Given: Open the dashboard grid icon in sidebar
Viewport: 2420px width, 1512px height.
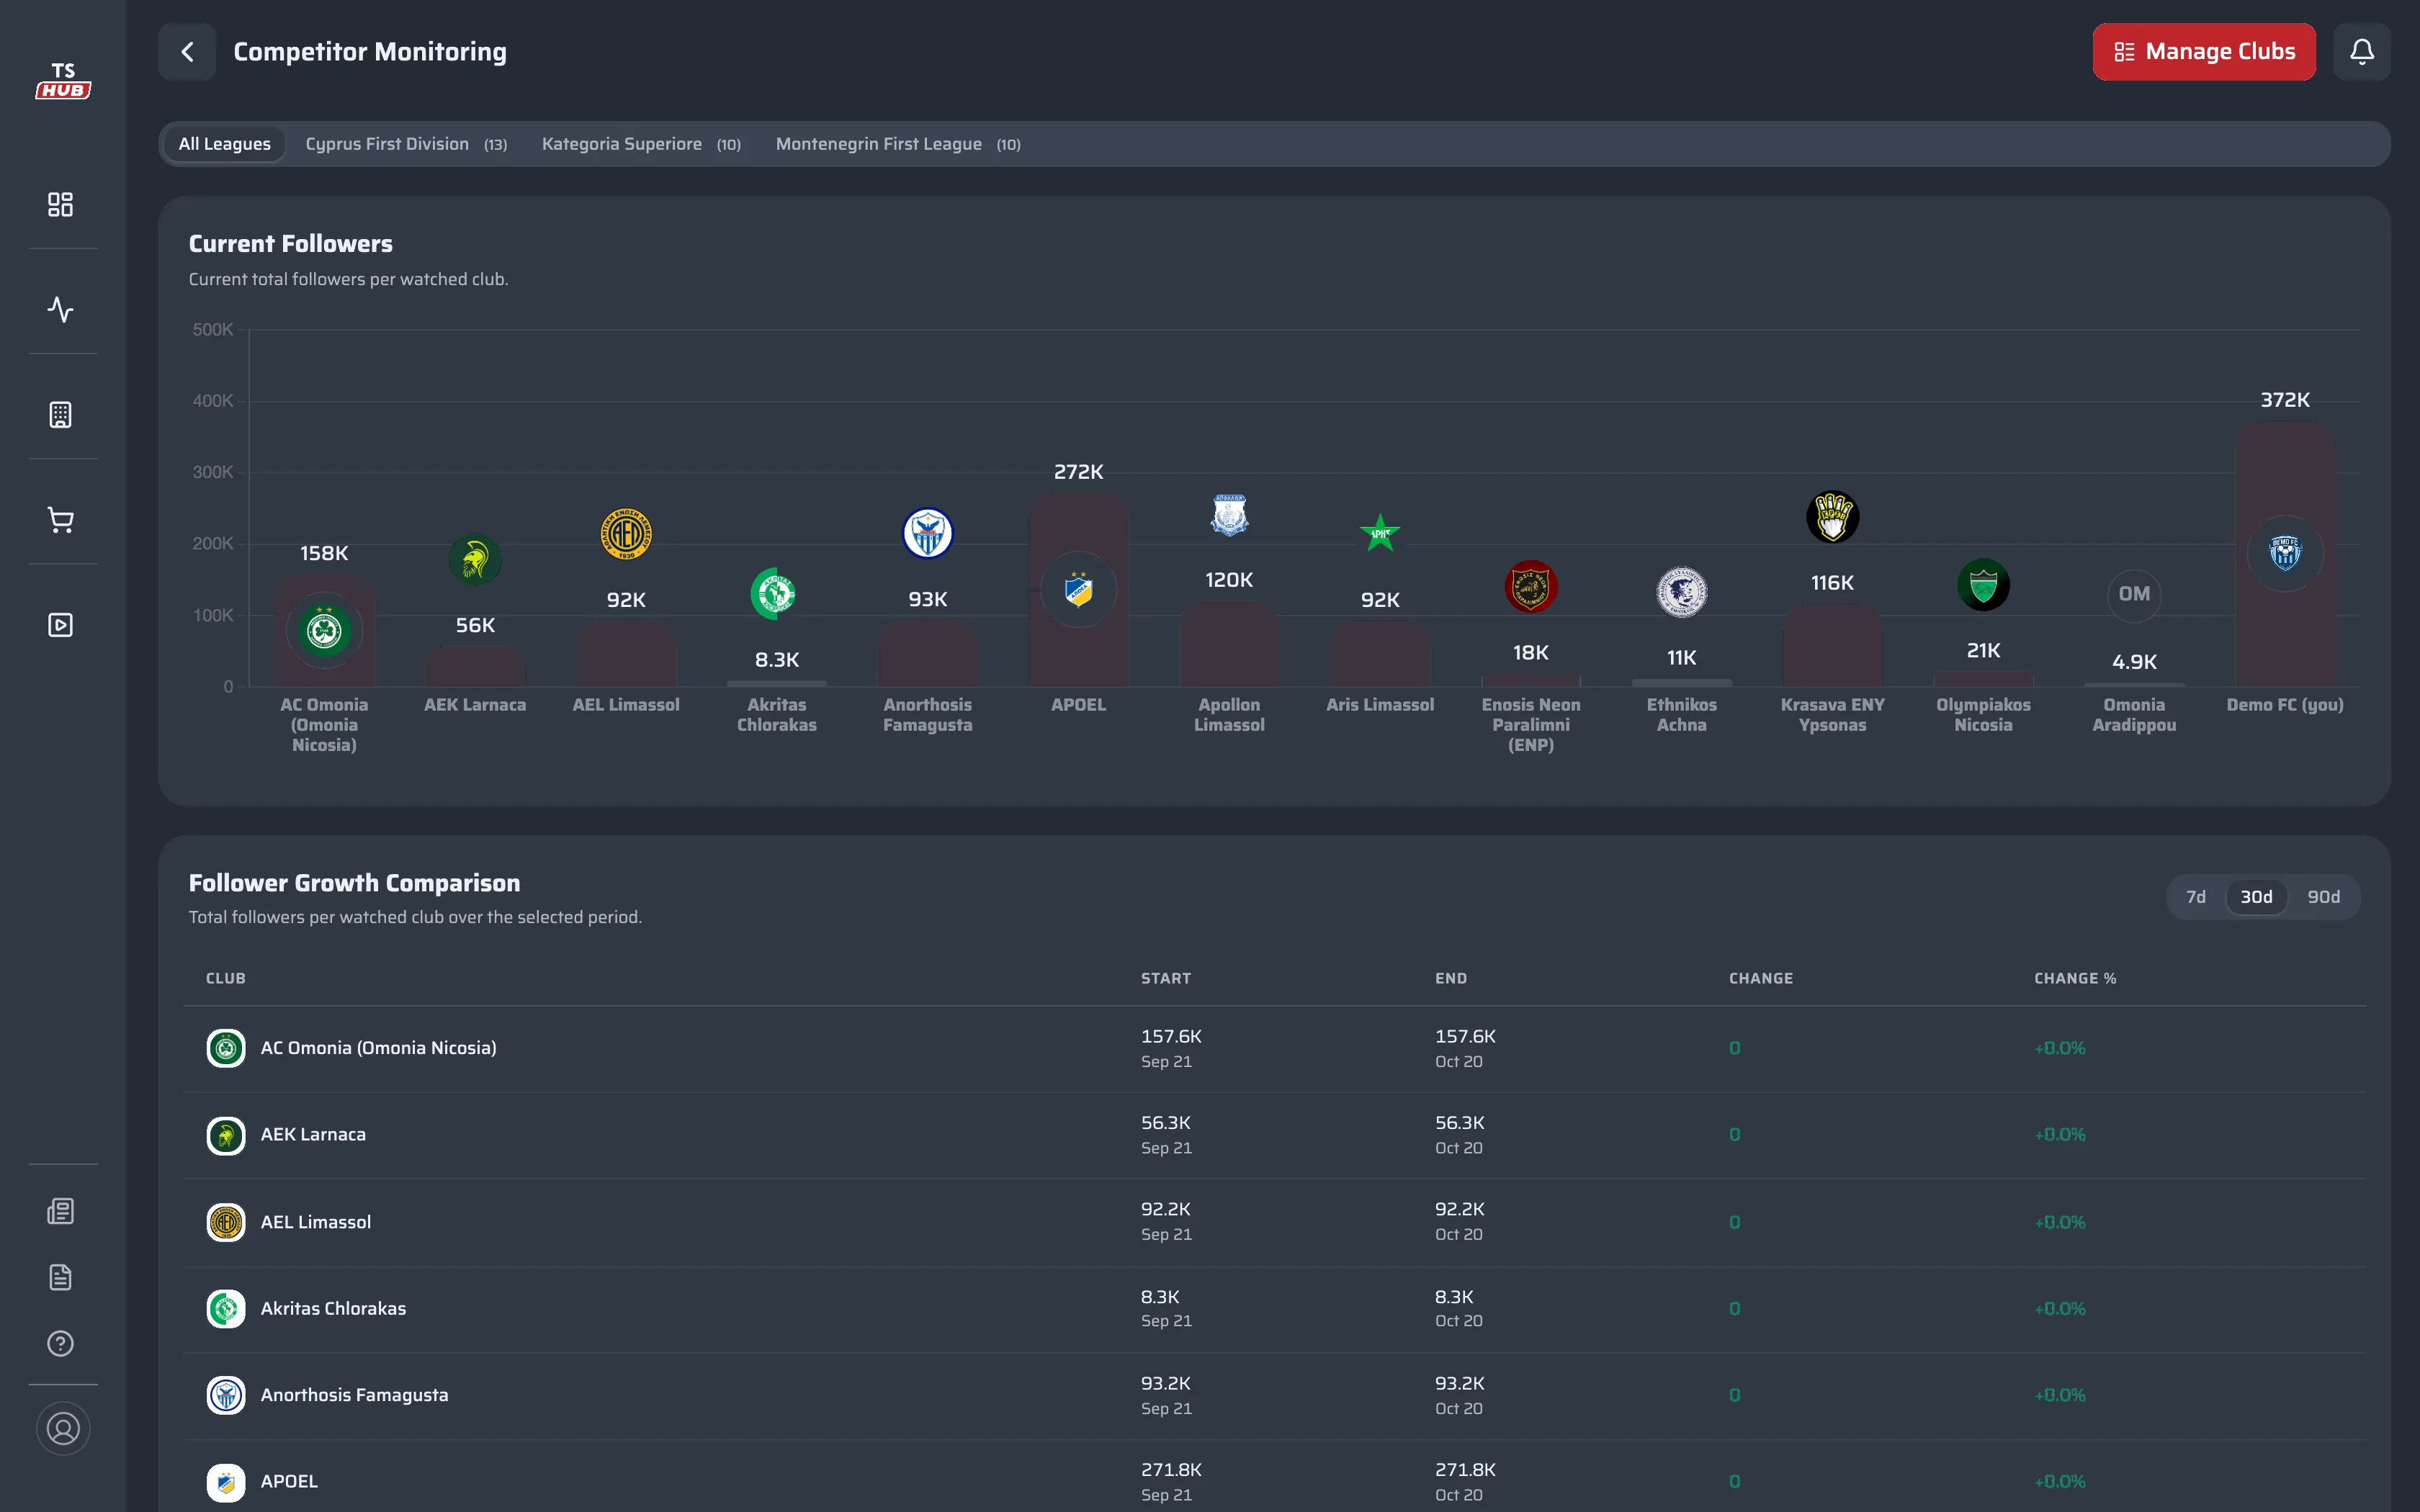Looking at the screenshot, I should [61, 204].
